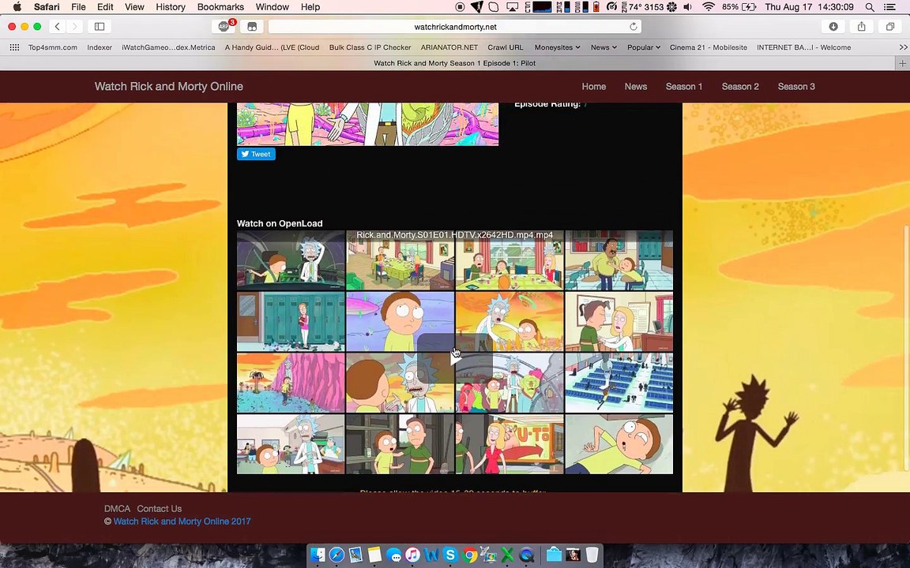Open Trash in the Dock
The width and height of the screenshot is (910, 568).
coord(592,555)
